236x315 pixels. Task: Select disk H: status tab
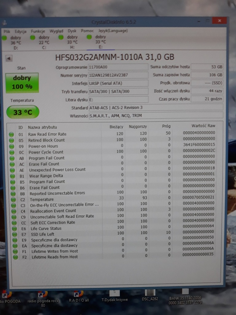click(69, 42)
